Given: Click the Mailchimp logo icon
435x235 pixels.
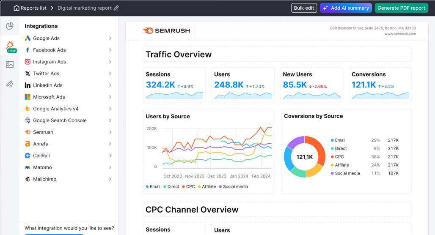Looking at the screenshot, I should click(28, 179).
